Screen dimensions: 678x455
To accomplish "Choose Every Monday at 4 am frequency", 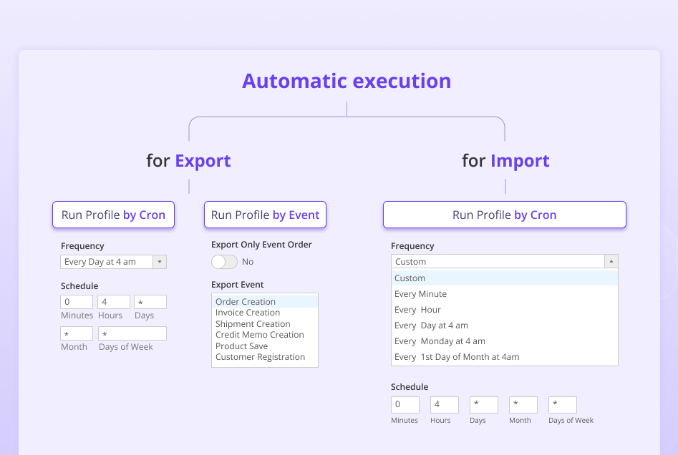I will 440,341.
